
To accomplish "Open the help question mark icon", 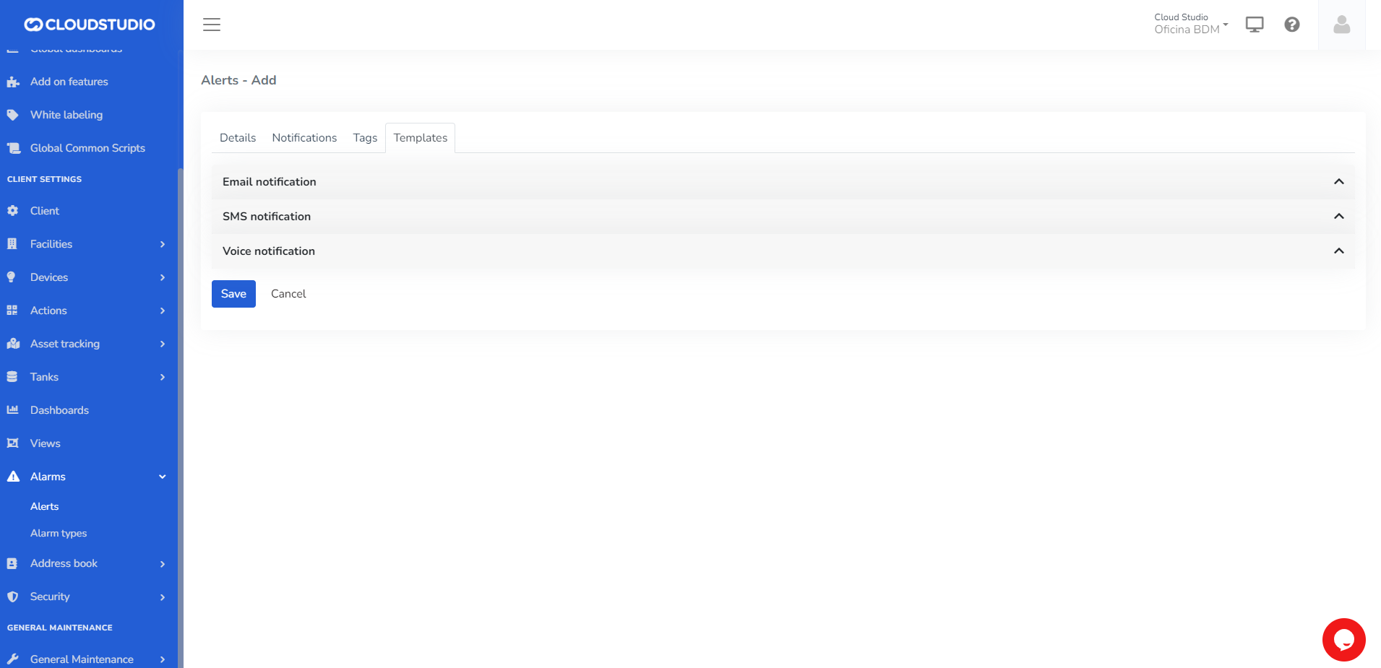I will pyautogui.click(x=1291, y=25).
